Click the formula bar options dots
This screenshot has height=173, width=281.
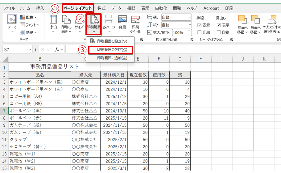(36, 49)
